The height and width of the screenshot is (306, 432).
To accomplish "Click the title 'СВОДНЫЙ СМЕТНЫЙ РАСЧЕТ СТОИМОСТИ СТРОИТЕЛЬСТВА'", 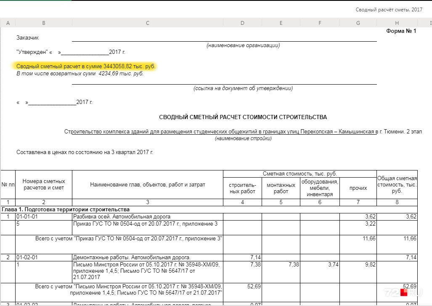I will (x=243, y=117).
